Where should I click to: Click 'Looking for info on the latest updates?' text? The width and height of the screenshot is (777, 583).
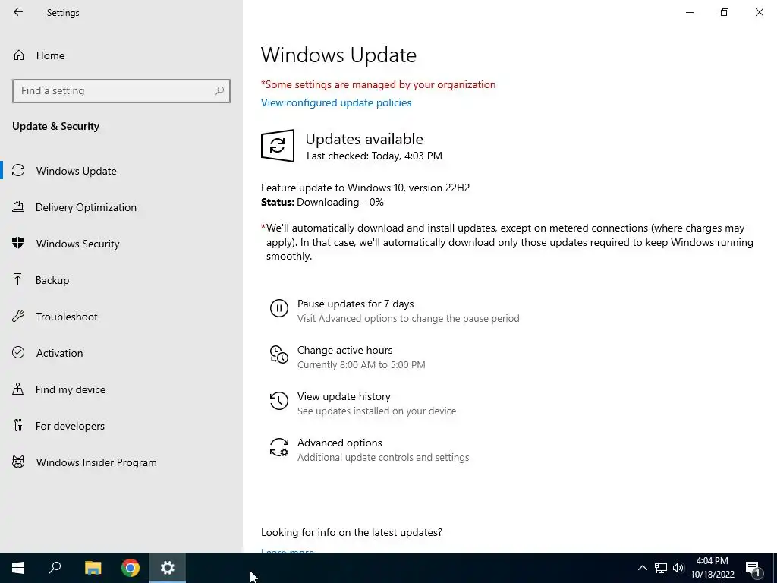pyautogui.click(x=351, y=532)
